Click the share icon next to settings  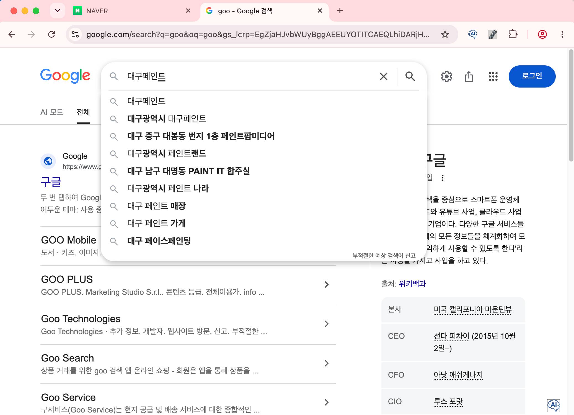[469, 76]
